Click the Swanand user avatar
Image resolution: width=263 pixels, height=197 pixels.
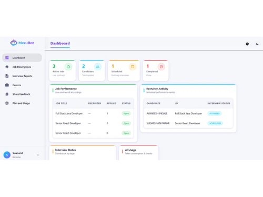point(7,155)
